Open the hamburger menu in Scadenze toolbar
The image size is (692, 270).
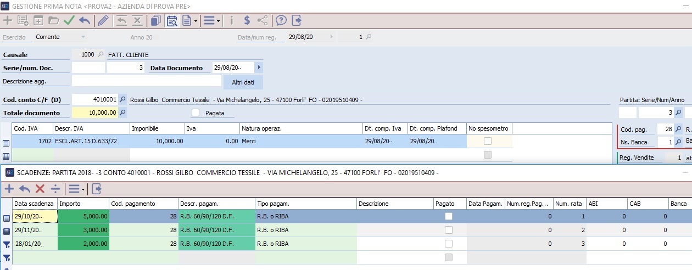[75, 189]
